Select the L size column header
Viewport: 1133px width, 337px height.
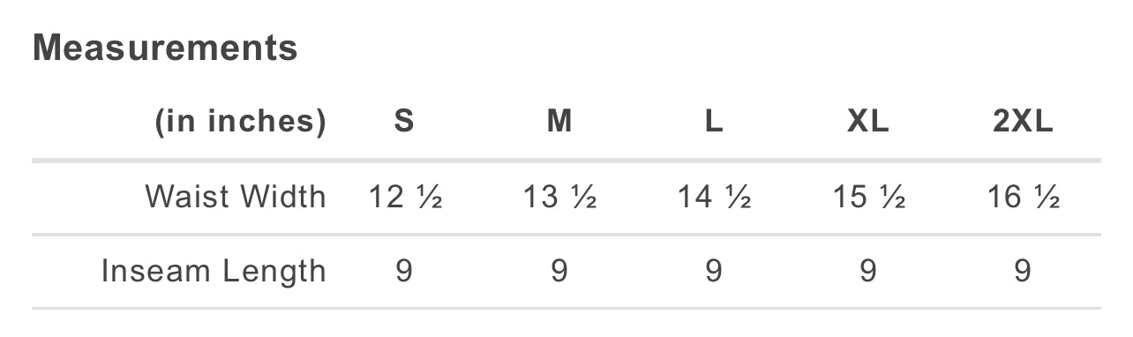tap(714, 122)
